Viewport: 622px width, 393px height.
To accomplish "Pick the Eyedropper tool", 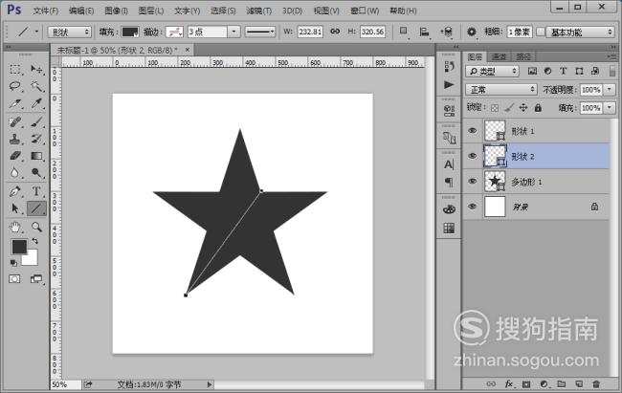I will tap(36, 103).
